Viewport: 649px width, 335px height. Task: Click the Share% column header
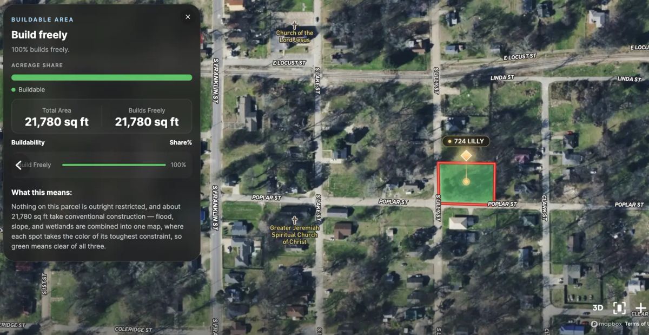tap(181, 143)
